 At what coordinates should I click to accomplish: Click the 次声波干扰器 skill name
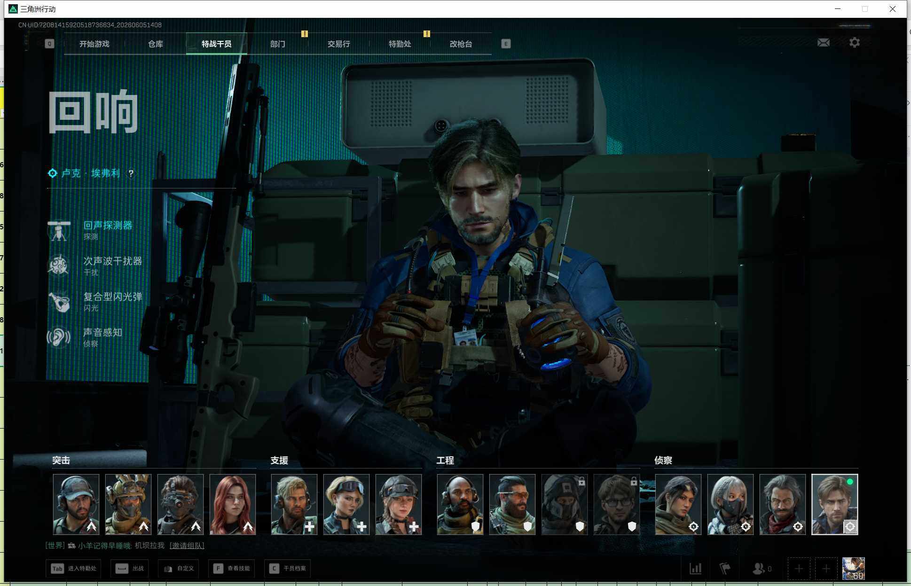(x=113, y=261)
